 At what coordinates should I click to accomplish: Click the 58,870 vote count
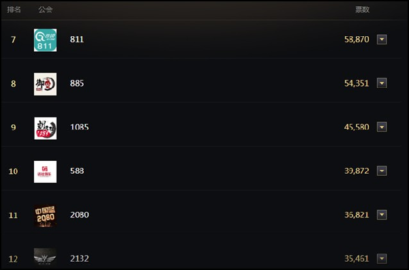357,40
